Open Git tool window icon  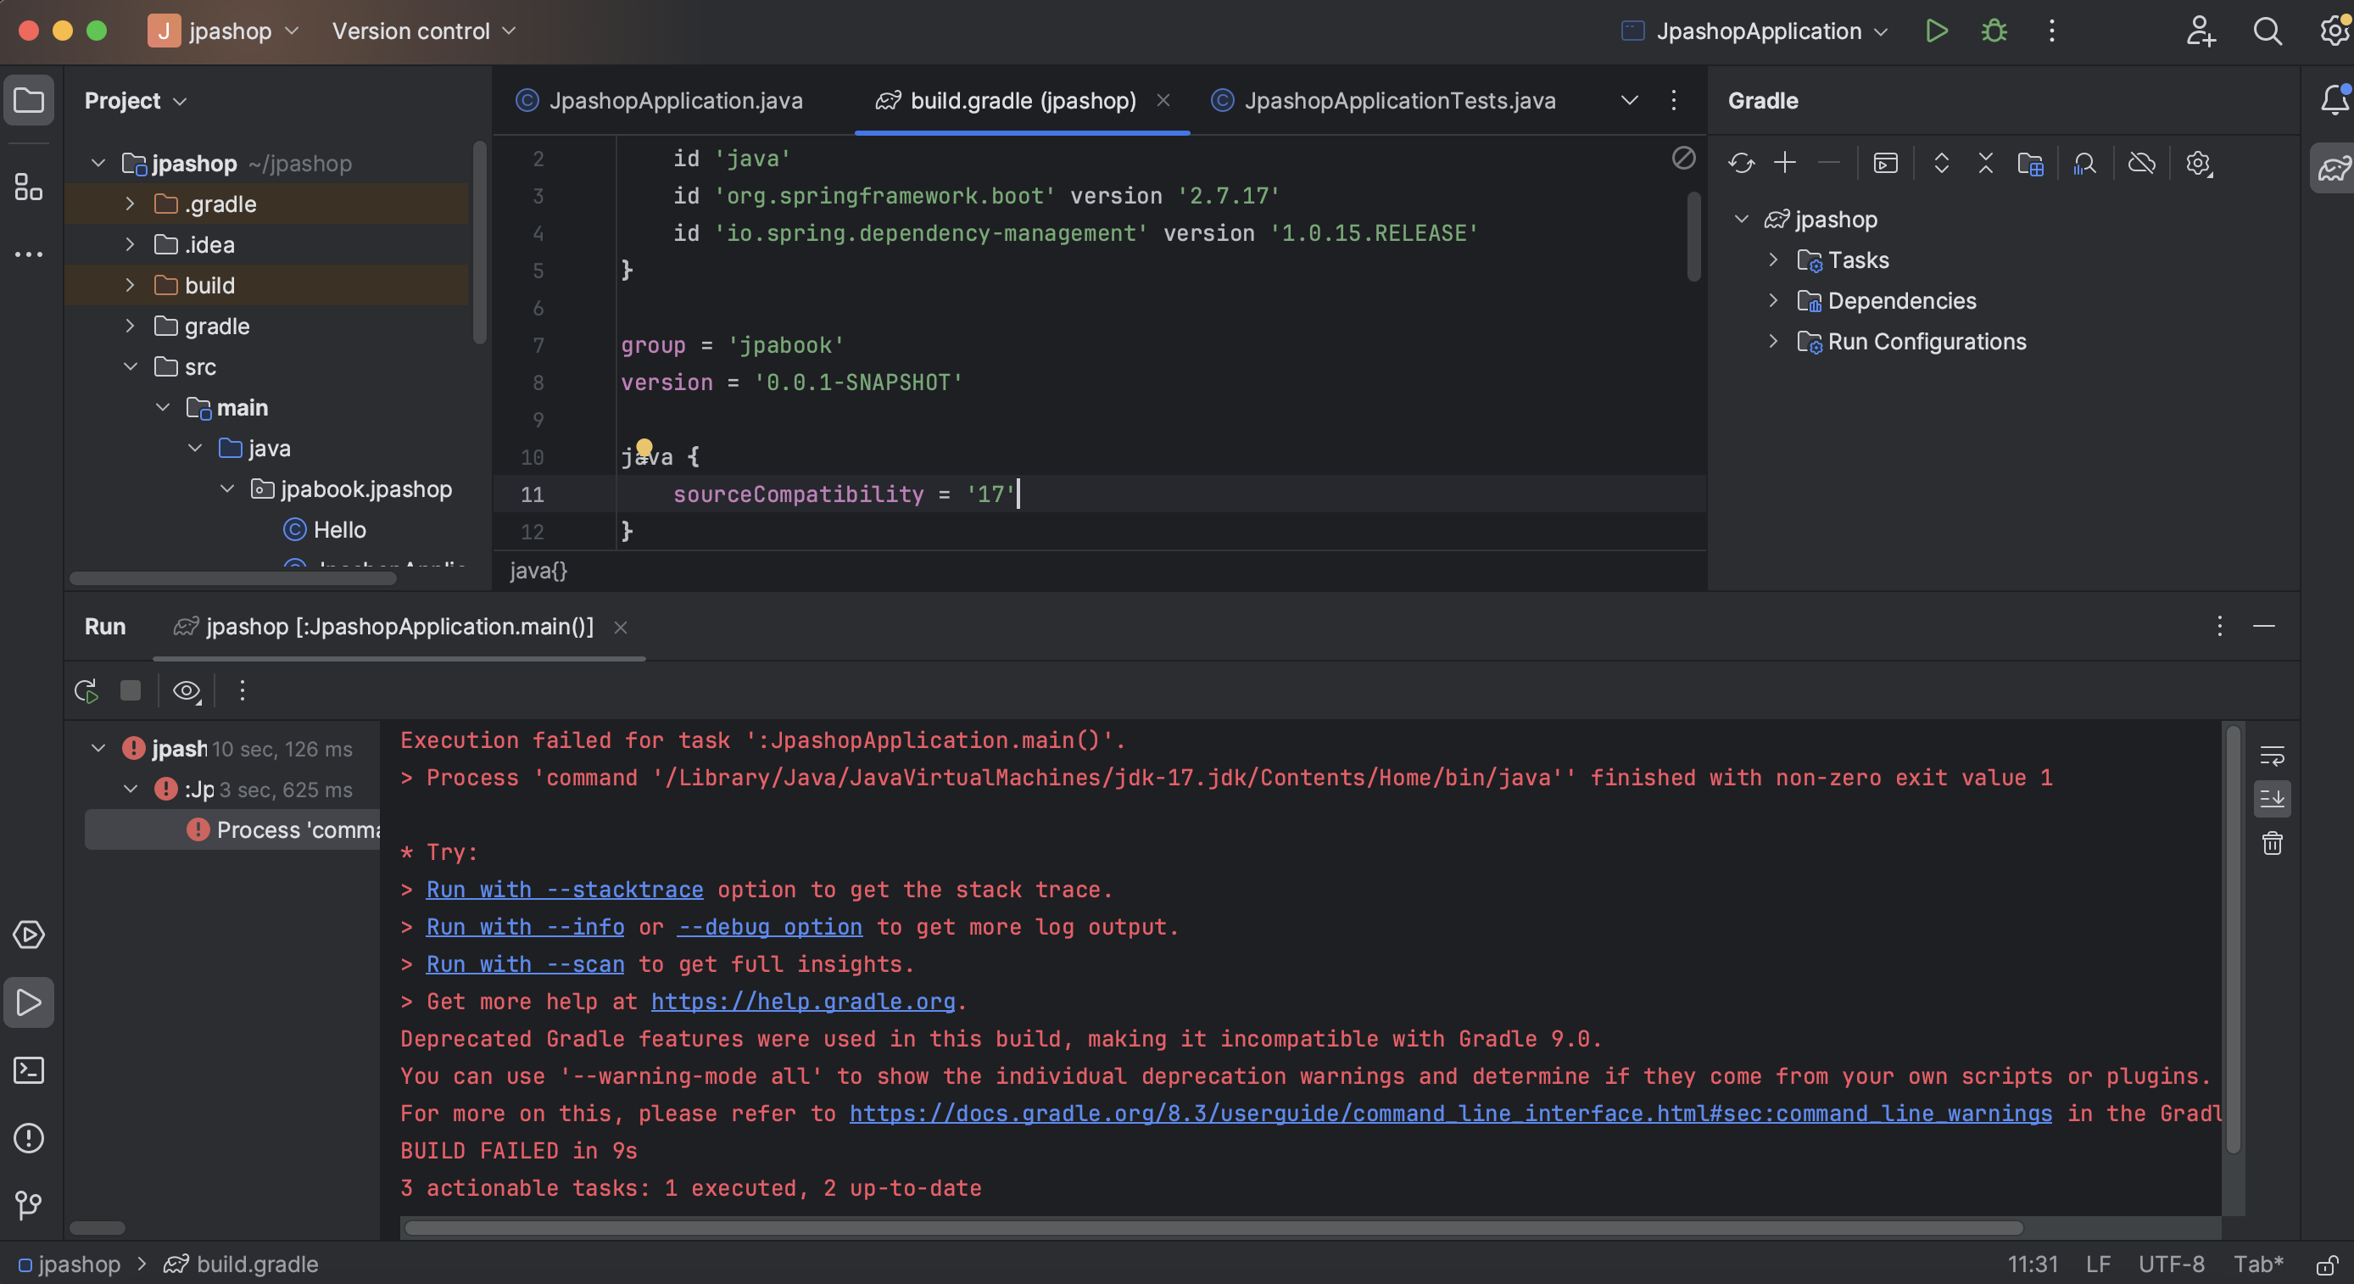(29, 1204)
